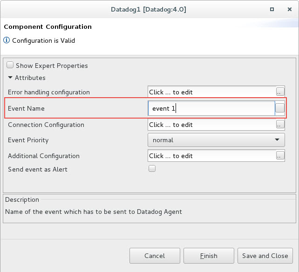299x272 pixels.
Task: Open Connection Configuration ellipsis button
Action: [x=280, y=125]
